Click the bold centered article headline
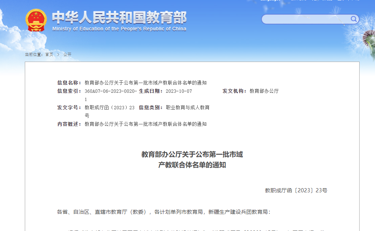 coord(192,160)
